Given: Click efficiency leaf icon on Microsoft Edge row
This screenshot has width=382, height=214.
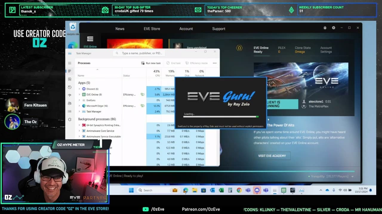Looking at the screenshot, I should pos(142,106).
